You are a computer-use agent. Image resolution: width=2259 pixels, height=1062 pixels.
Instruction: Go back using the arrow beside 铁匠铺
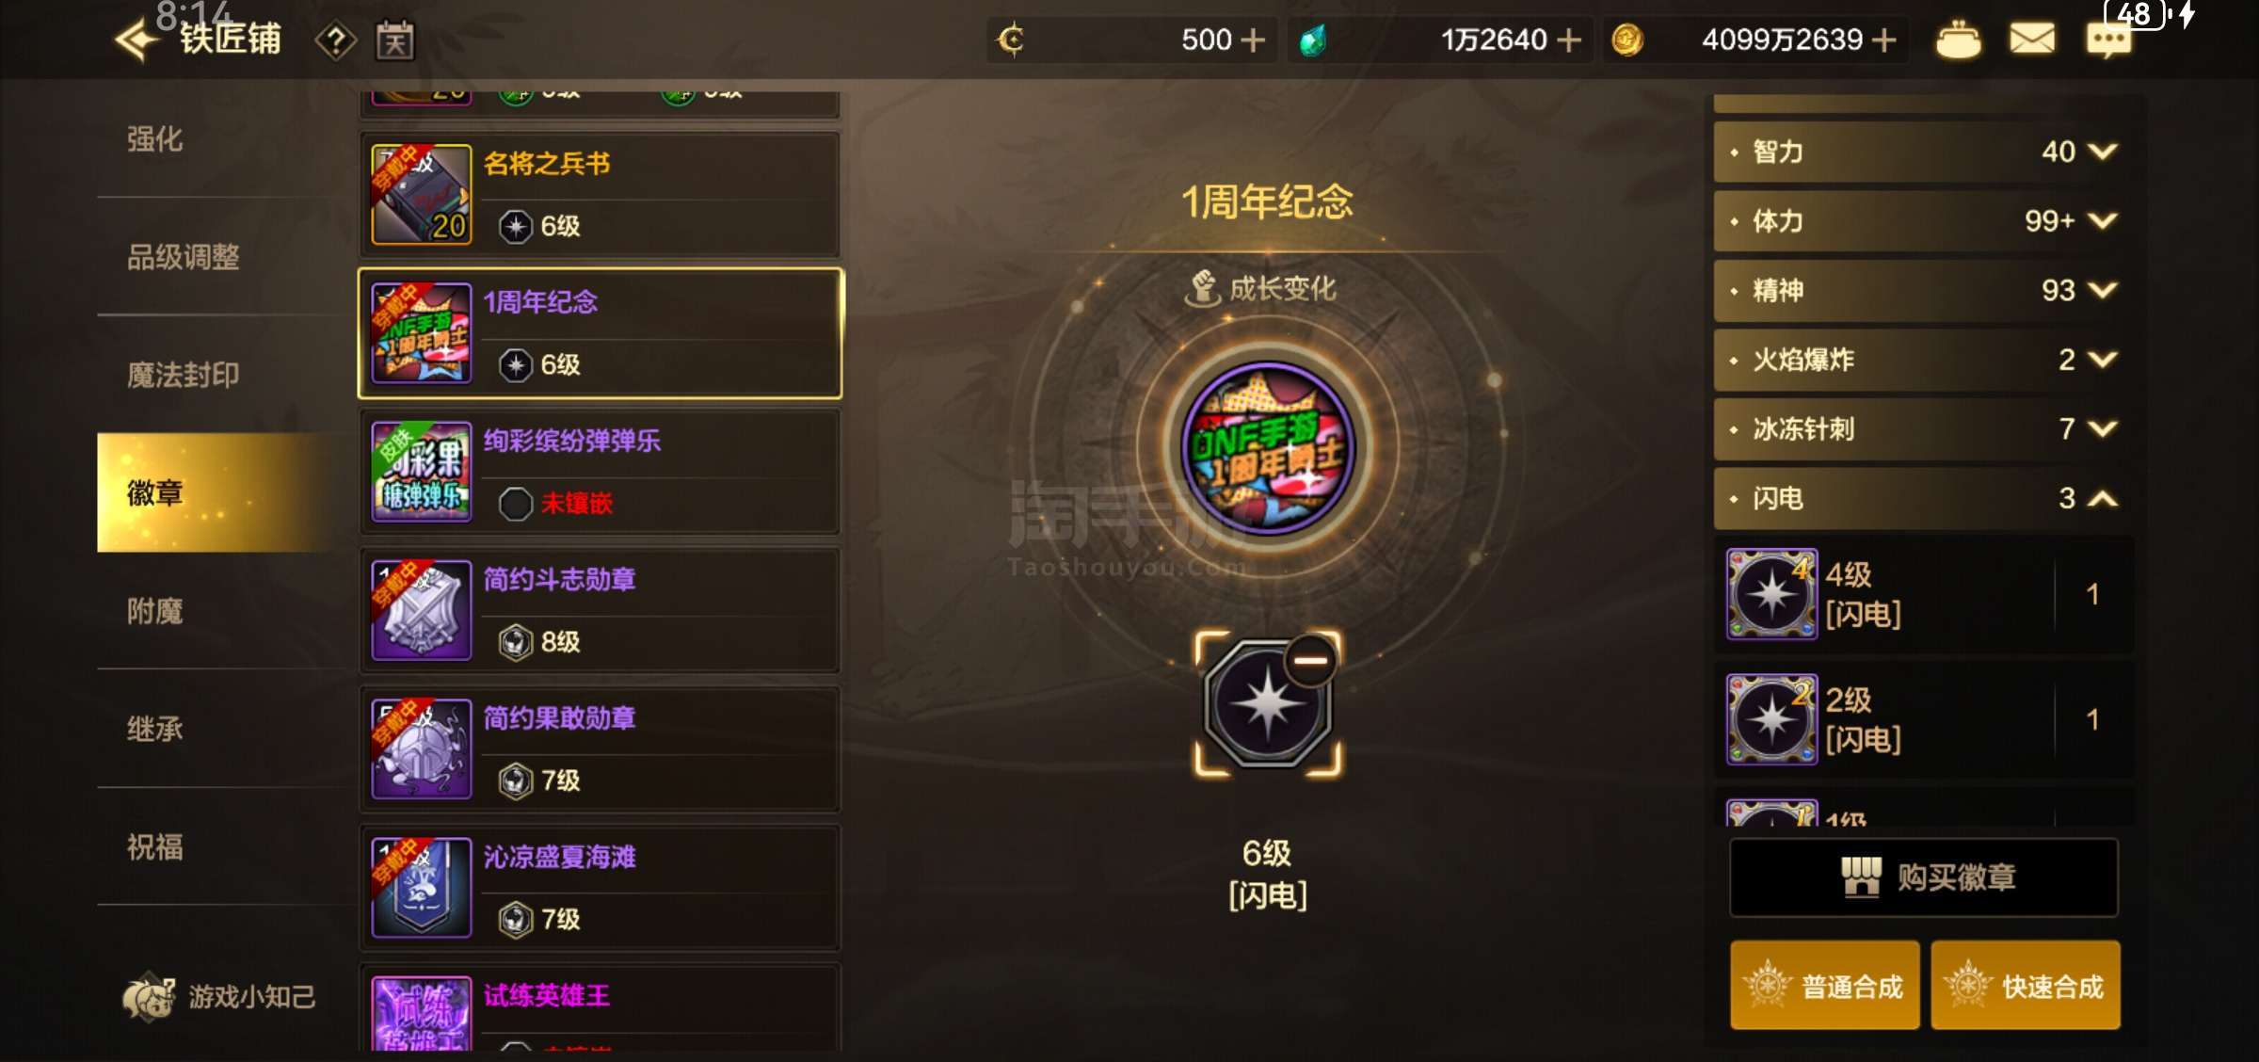tap(136, 40)
